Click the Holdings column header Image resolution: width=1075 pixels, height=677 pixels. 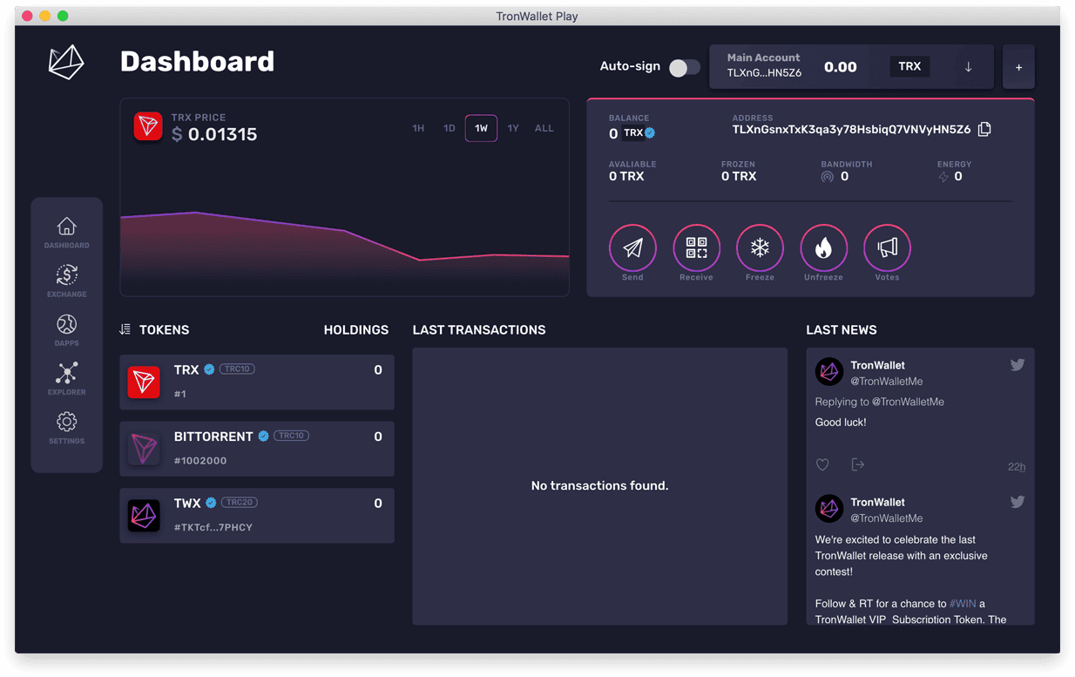(356, 330)
